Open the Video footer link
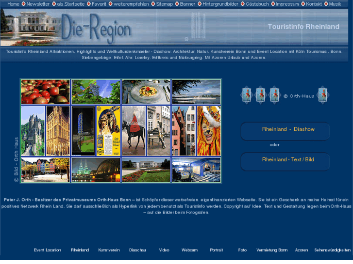 (x=164, y=250)
